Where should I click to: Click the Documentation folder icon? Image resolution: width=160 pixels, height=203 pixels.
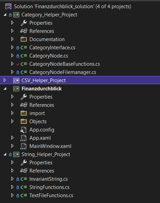pos(24,39)
